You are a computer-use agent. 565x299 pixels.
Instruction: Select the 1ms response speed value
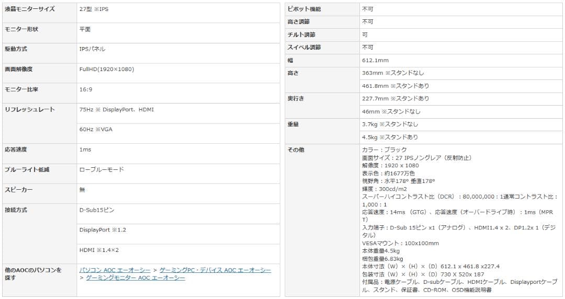click(x=85, y=149)
